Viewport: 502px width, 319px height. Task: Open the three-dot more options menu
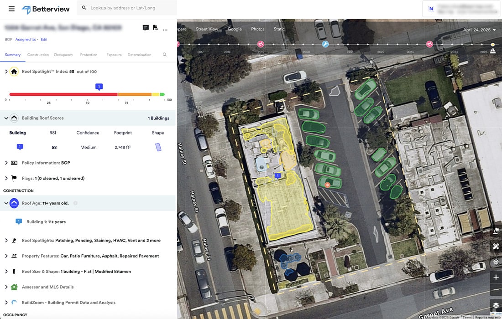pyautogui.click(x=165, y=29)
